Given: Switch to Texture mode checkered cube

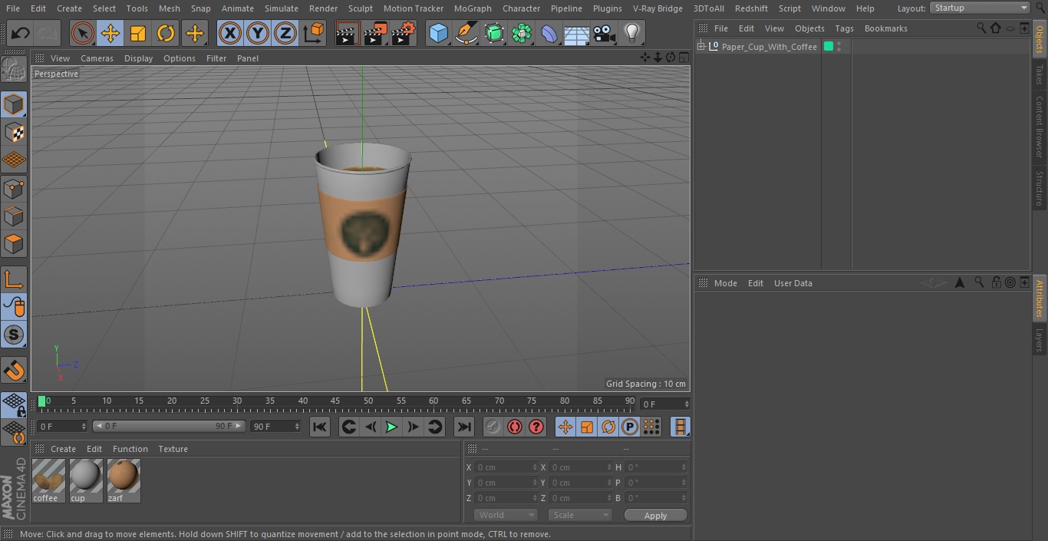Looking at the screenshot, I should coord(14,132).
